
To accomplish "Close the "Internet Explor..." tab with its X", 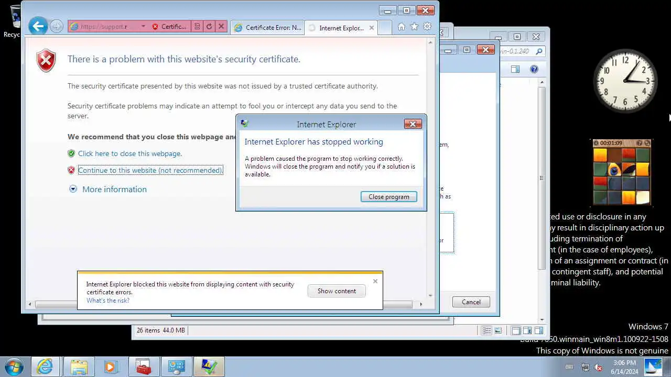I will (372, 28).
